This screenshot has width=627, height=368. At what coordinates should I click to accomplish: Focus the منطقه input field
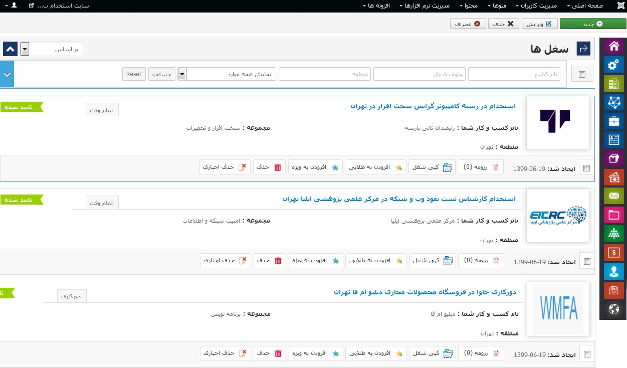tap(325, 74)
